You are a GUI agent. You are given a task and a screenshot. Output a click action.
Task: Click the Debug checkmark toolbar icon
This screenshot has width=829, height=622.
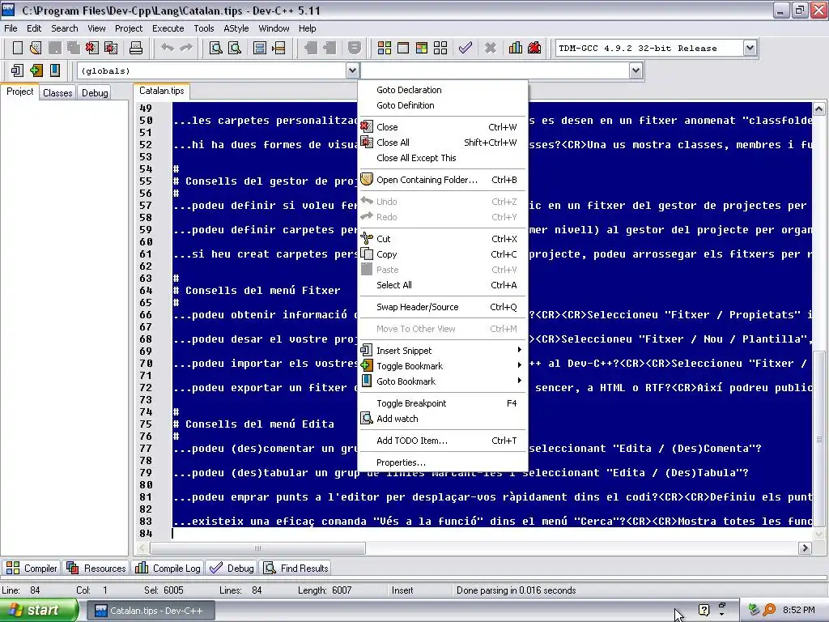tap(466, 48)
